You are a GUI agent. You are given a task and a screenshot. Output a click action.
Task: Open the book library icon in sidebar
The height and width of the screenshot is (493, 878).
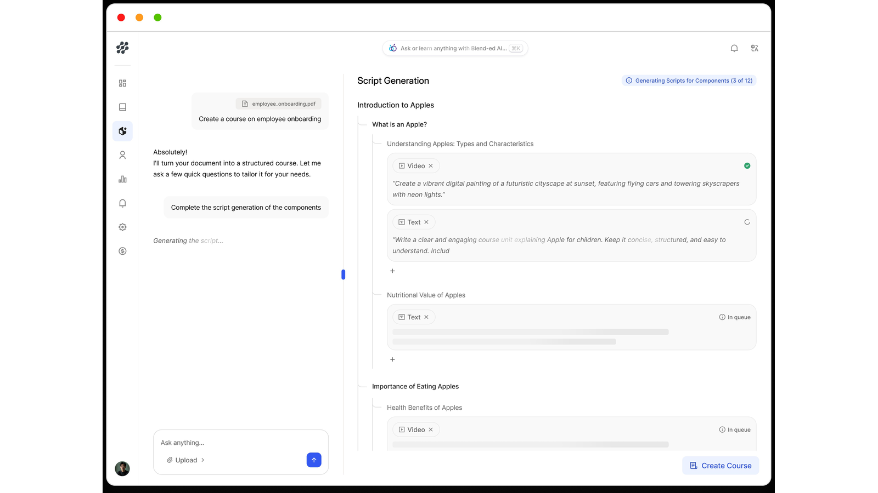tap(122, 107)
